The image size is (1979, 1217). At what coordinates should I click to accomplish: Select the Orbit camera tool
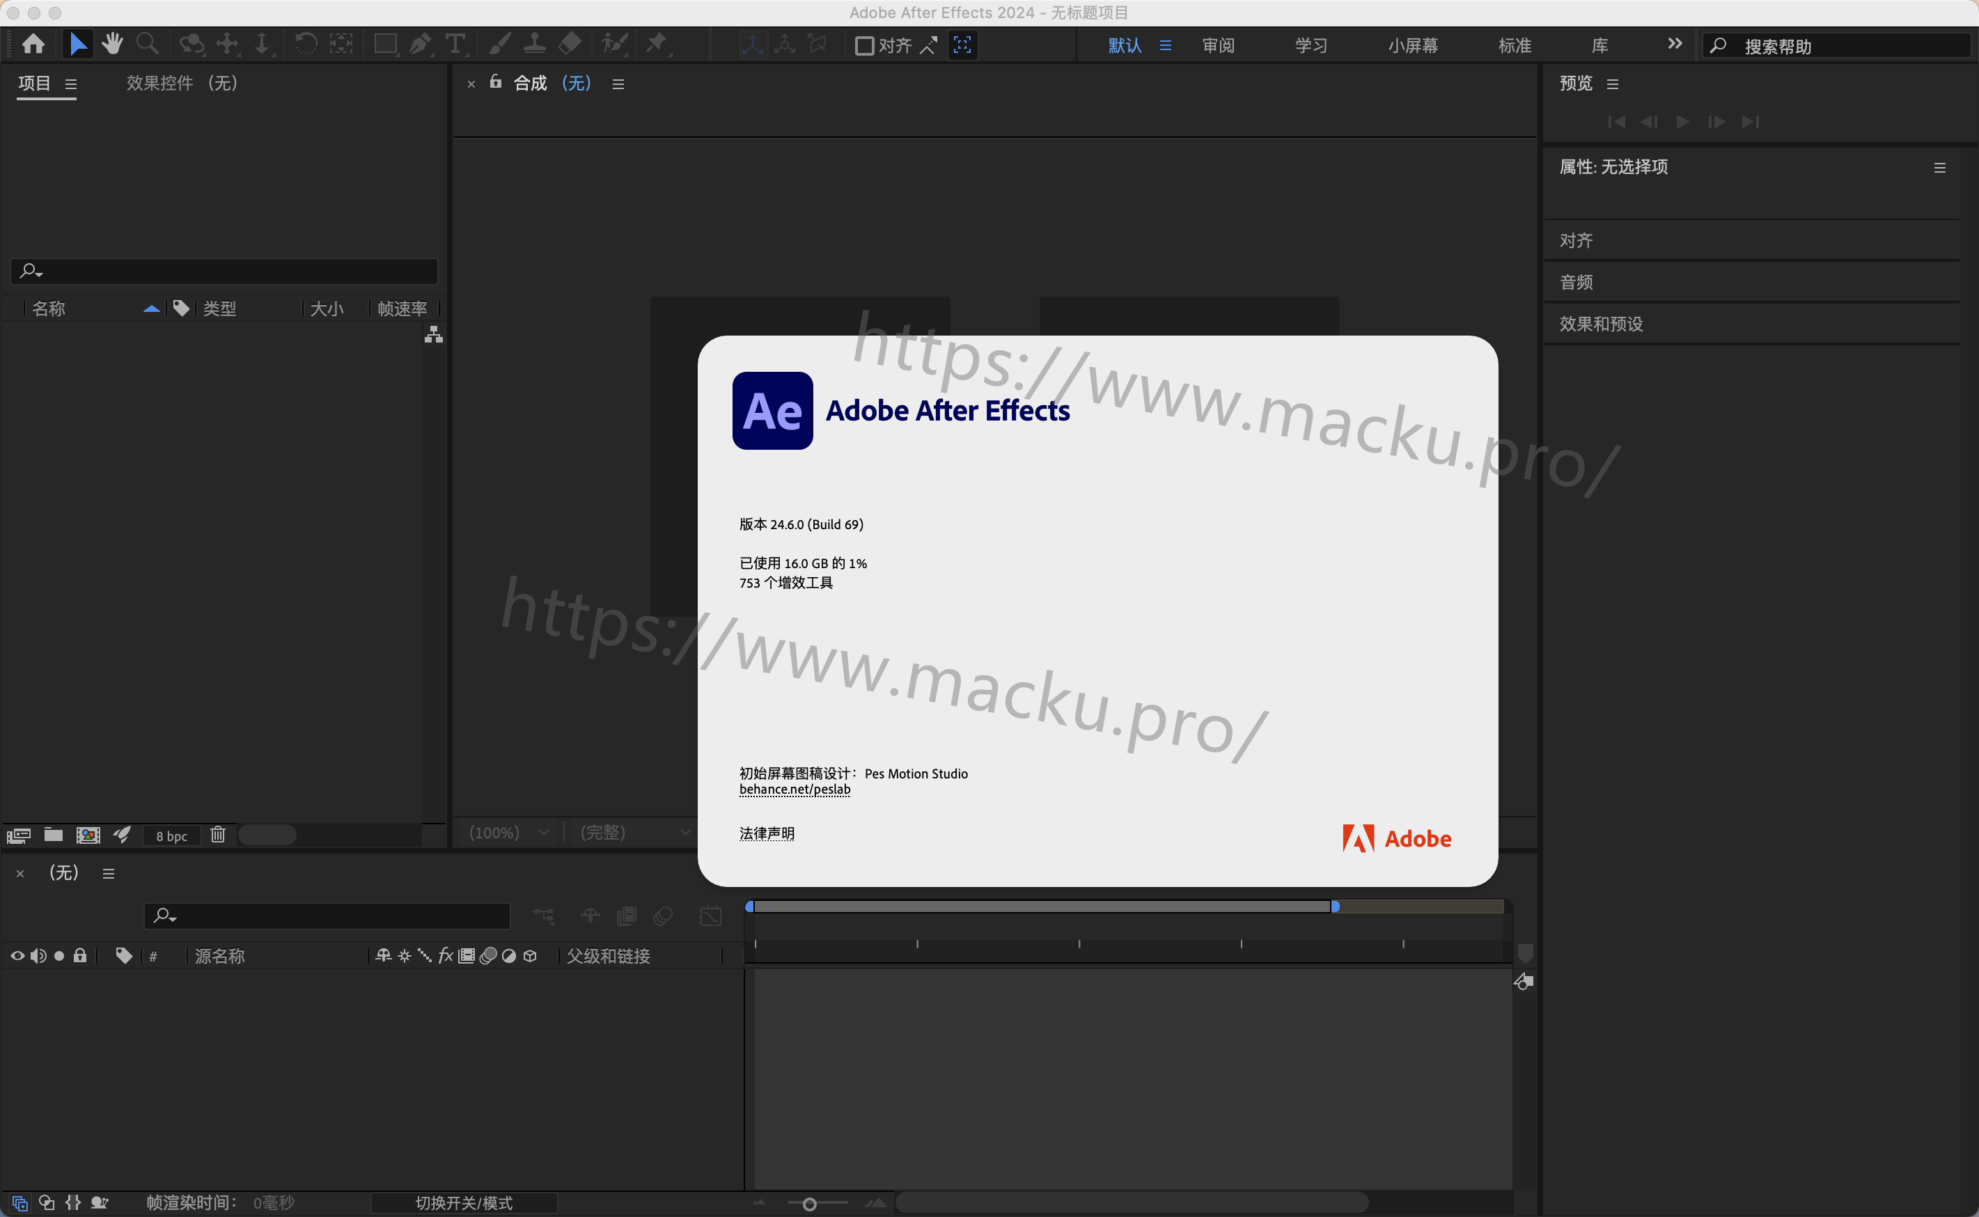[x=191, y=43]
